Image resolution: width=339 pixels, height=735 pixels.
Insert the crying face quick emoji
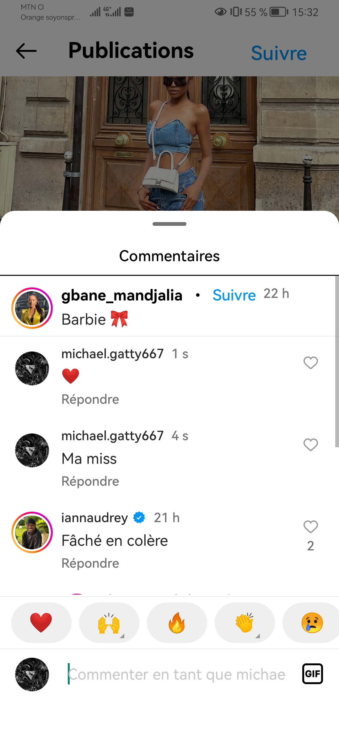311,623
